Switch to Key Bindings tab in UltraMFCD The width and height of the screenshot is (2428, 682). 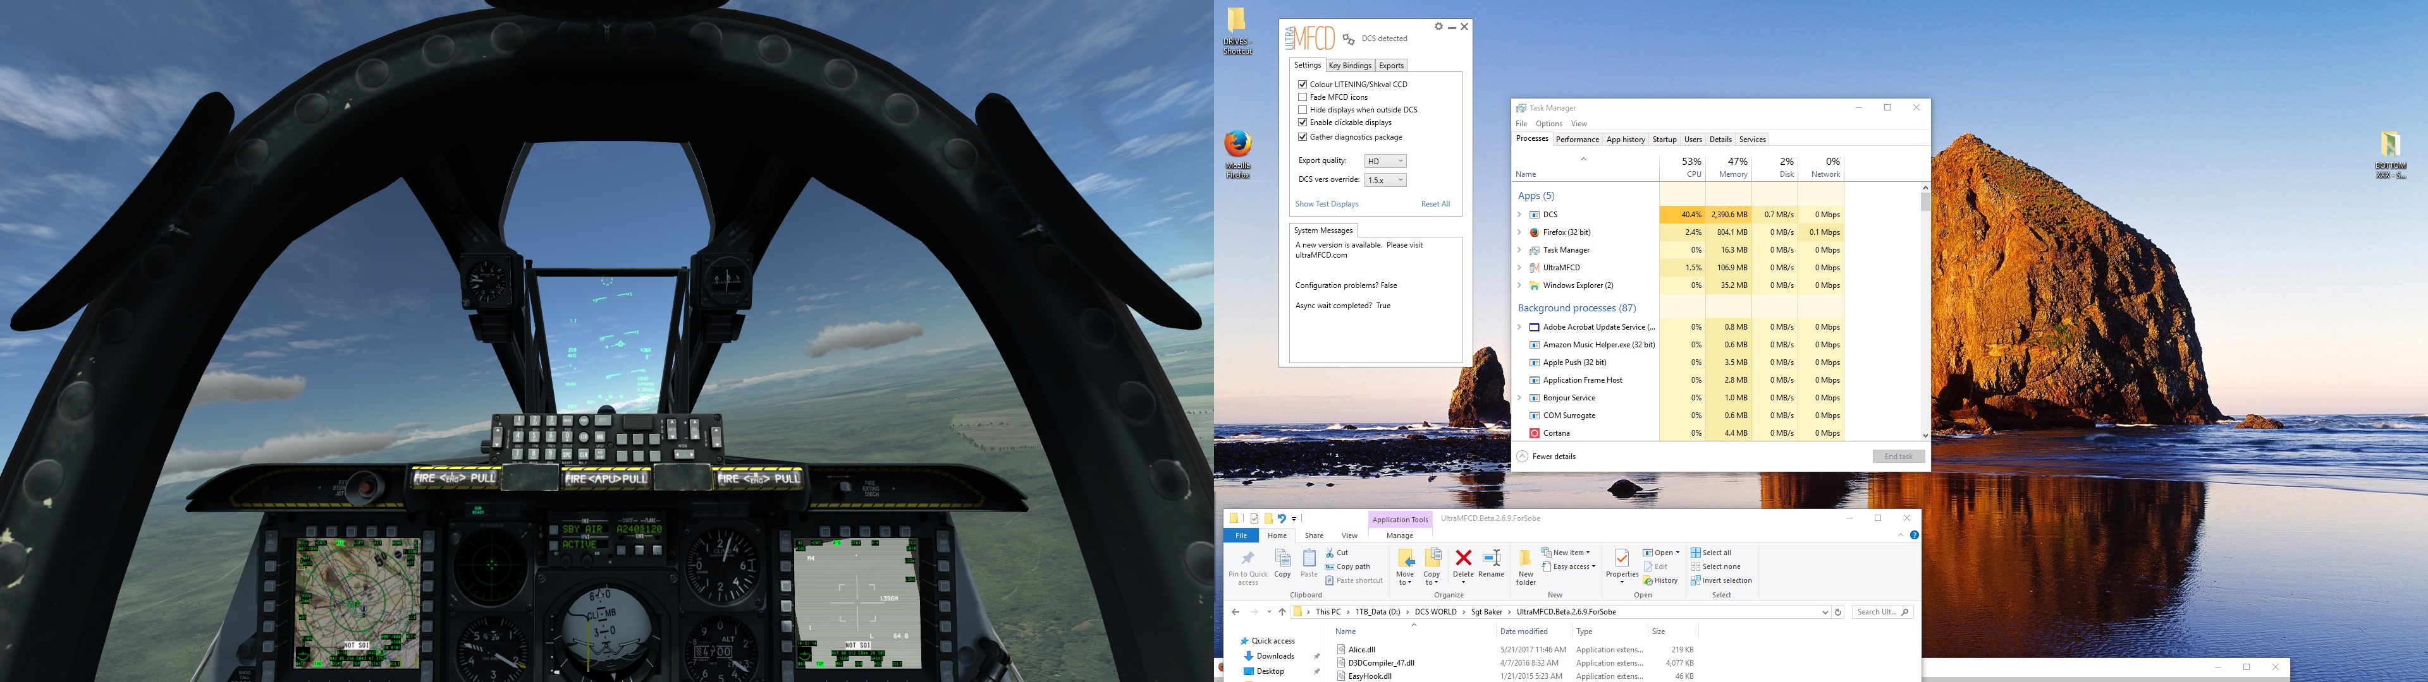[1350, 66]
